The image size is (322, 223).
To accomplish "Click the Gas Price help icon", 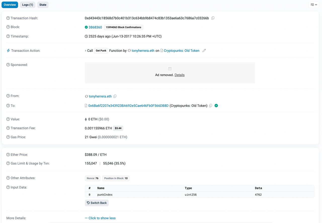I will (8, 137).
